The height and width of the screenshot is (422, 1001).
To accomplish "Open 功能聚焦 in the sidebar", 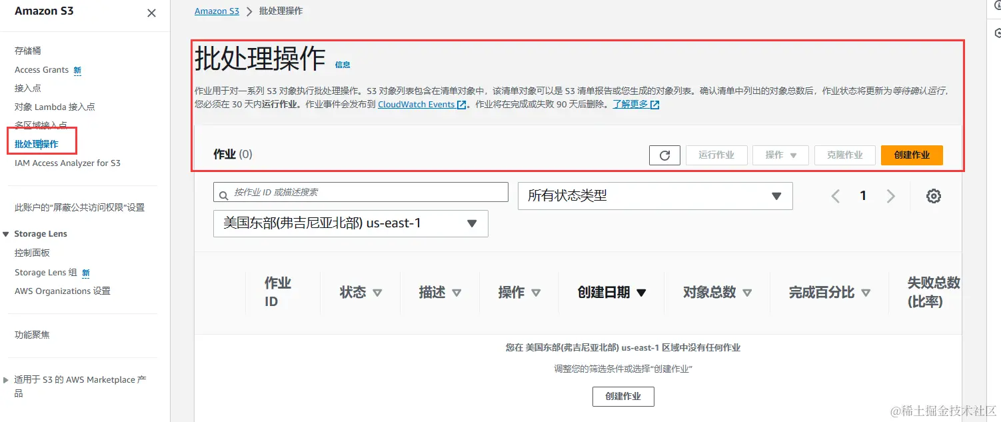I will point(32,335).
